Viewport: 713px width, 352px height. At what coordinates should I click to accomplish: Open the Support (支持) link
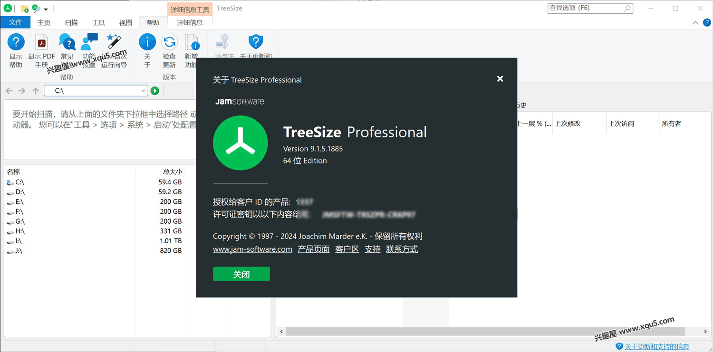(373, 249)
